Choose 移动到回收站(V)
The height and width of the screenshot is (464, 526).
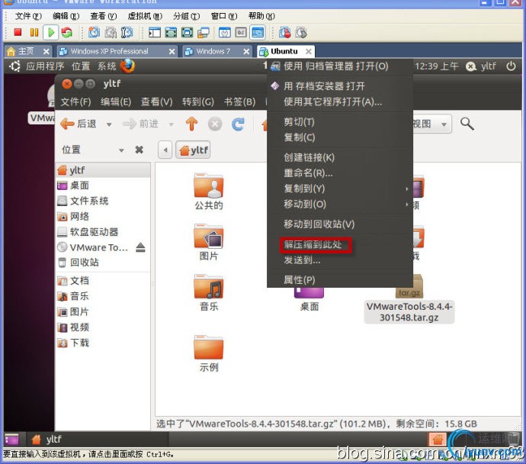[x=340, y=224]
